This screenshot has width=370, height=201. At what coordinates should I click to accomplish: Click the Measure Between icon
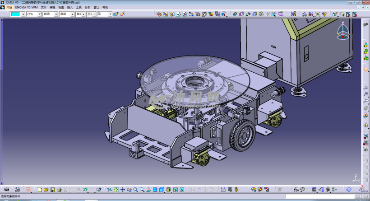(223, 189)
